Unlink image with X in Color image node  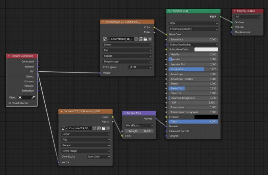click(150, 39)
